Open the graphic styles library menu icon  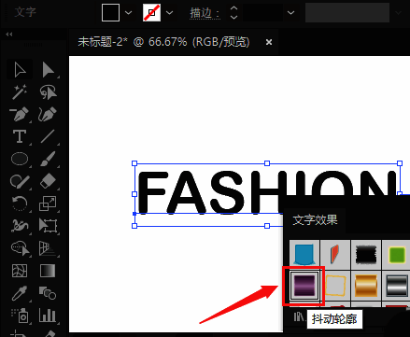299,317
